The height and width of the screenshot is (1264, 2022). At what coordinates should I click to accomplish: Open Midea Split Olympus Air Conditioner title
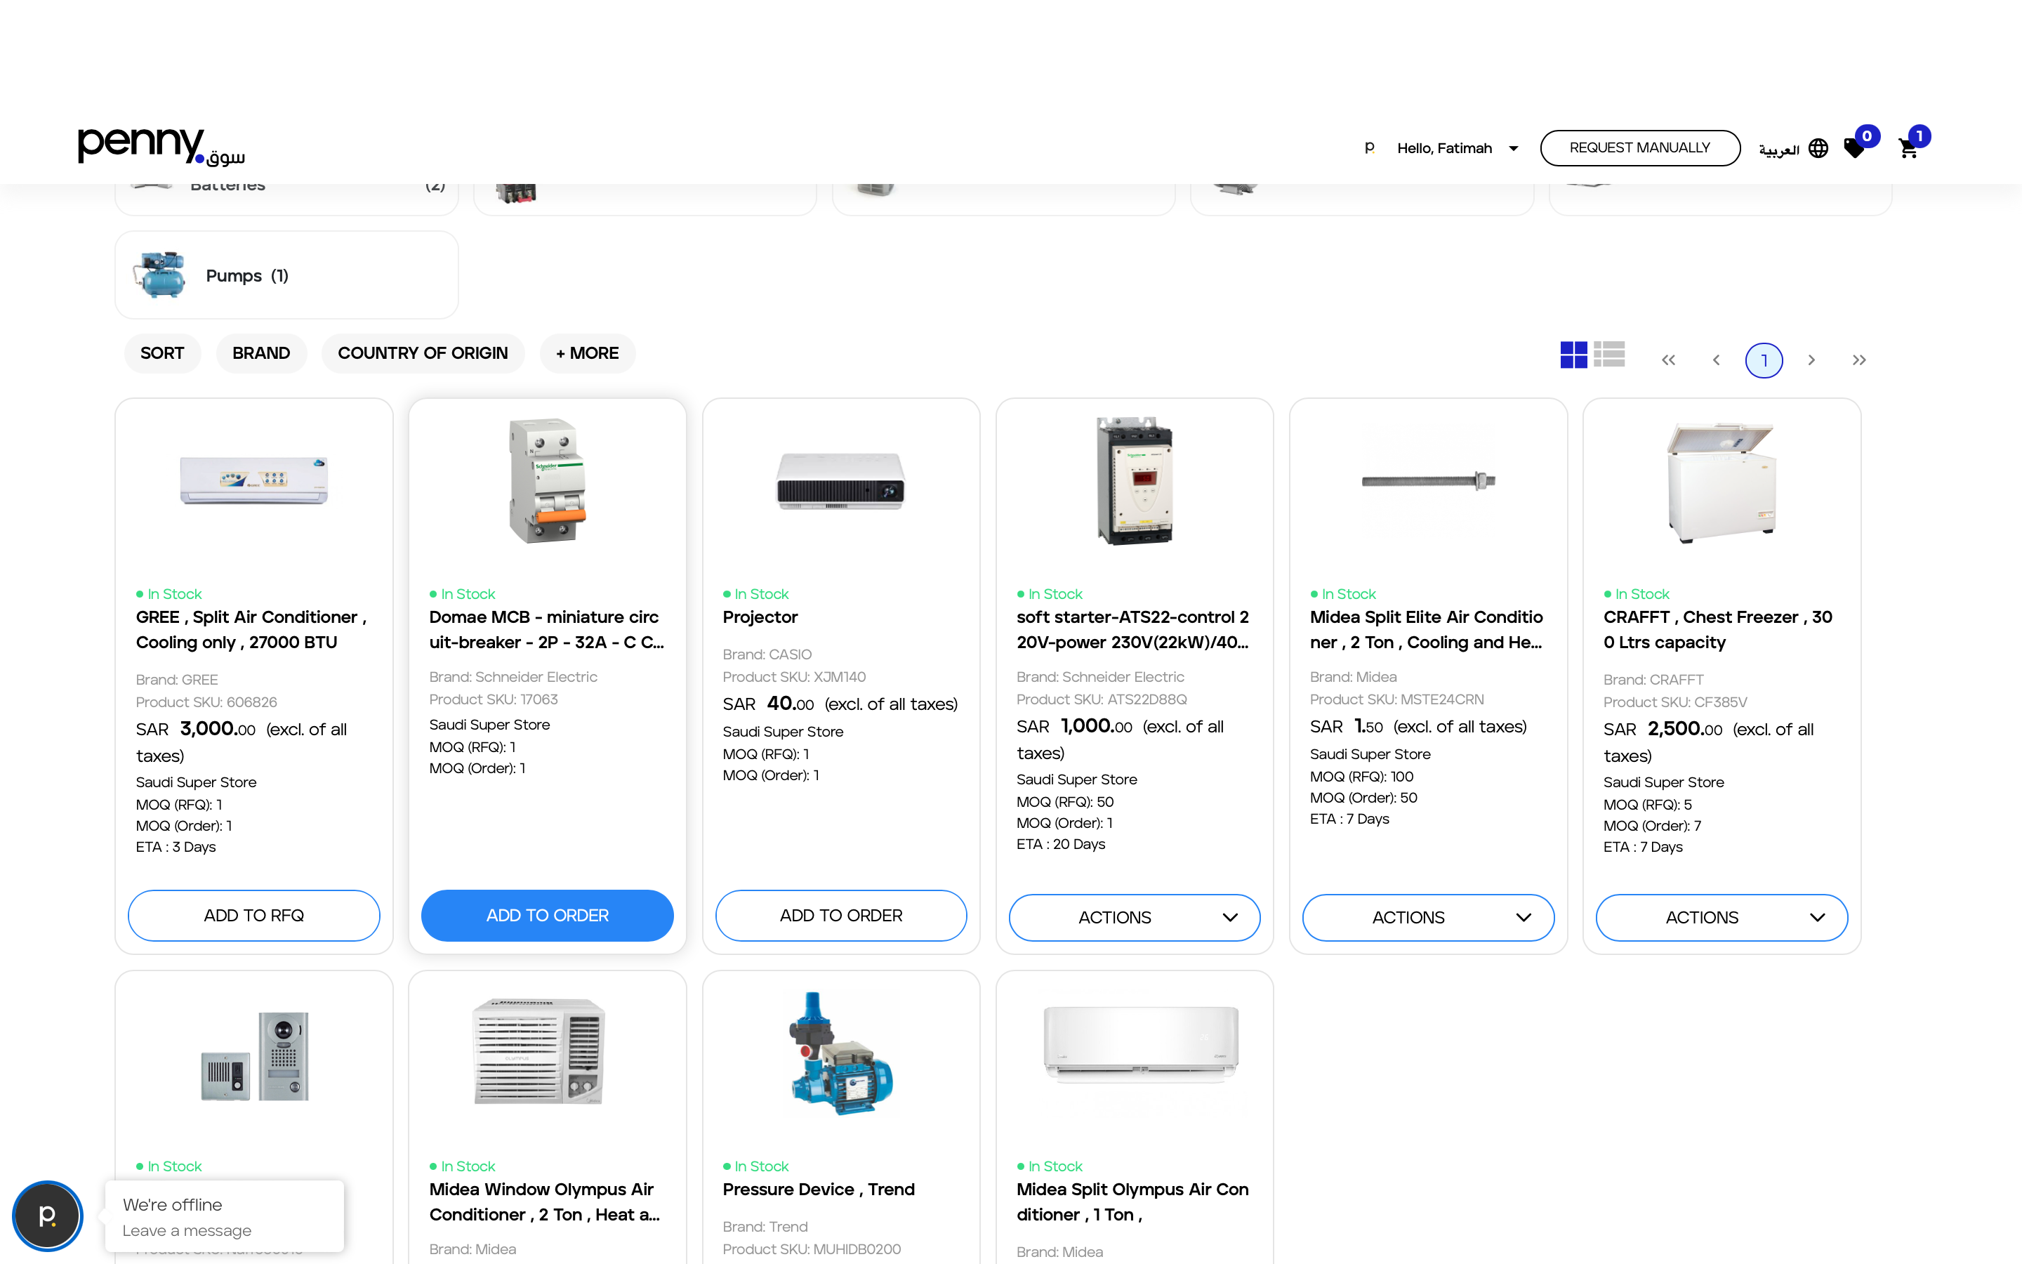(x=1133, y=1202)
